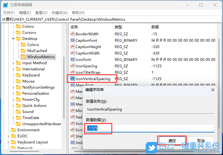Expand the Personalization node
The width and height of the screenshot is (223, 155).
13,93
